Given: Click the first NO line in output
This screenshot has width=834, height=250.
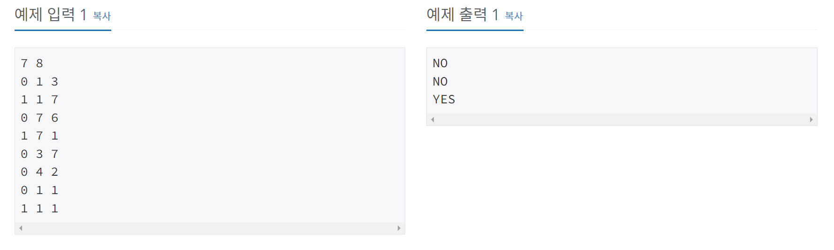Looking at the screenshot, I should (440, 63).
